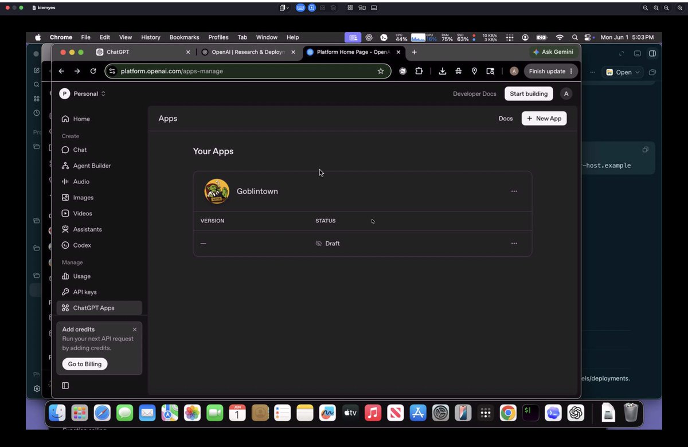Click the Wi-Fi status icon

point(560,37)
